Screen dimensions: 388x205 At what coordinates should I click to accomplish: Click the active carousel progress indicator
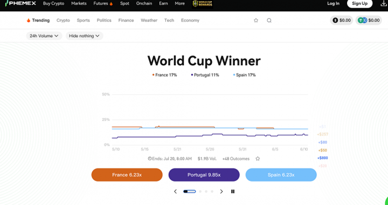pyautogui.click(x=190, y=192)
